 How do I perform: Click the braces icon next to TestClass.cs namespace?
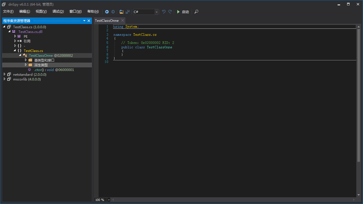coord(19,51)
